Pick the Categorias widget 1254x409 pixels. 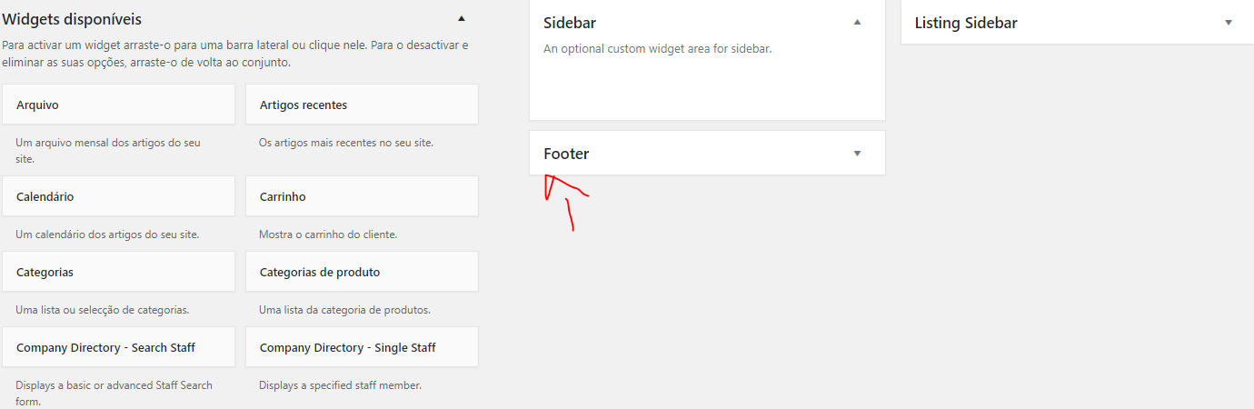[119, 272]
